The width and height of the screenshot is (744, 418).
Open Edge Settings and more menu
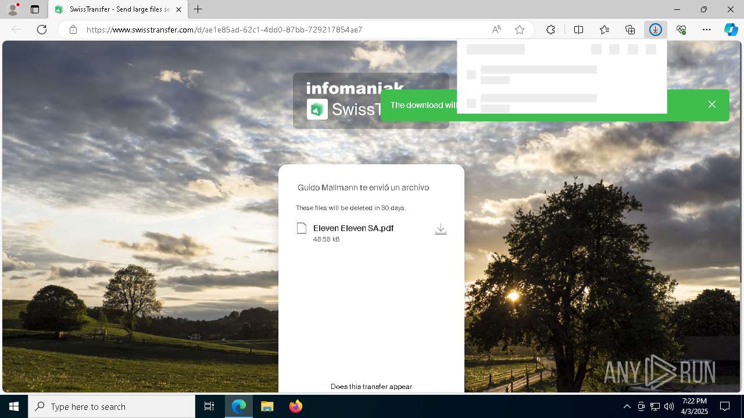(707, 30)
